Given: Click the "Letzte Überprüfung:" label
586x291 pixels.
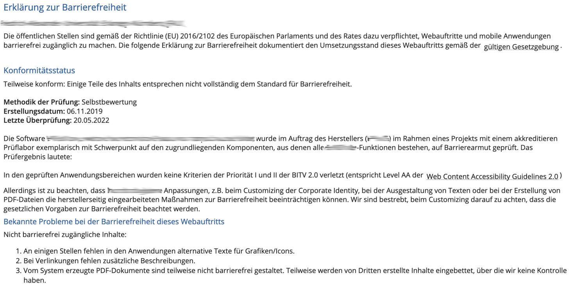Looking at the screenshot, I should click(38, 120).
